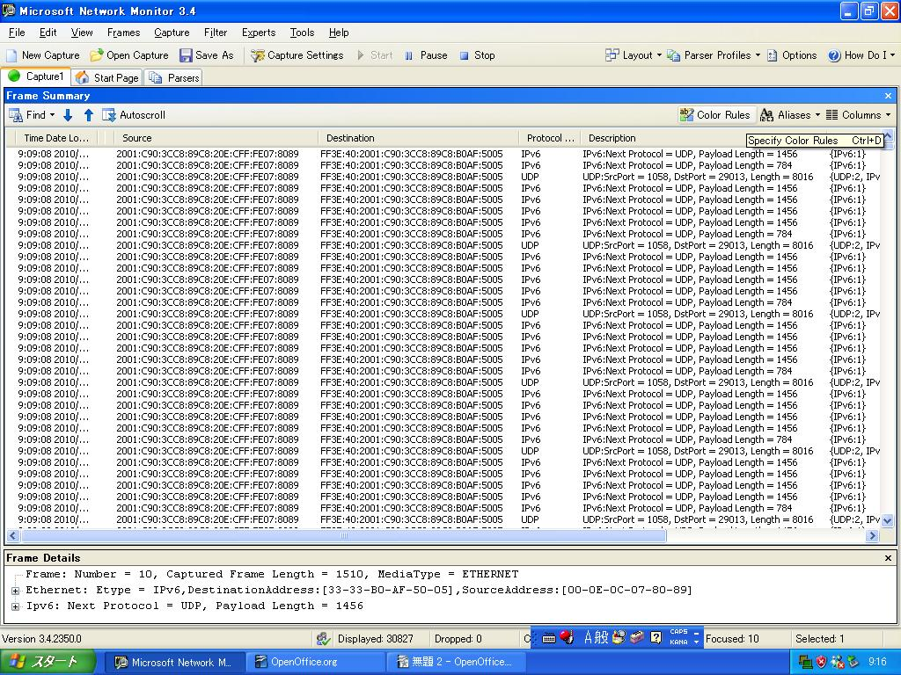Open the Filter menu
This screenshot has width=901, height=675.
point(216,33)
